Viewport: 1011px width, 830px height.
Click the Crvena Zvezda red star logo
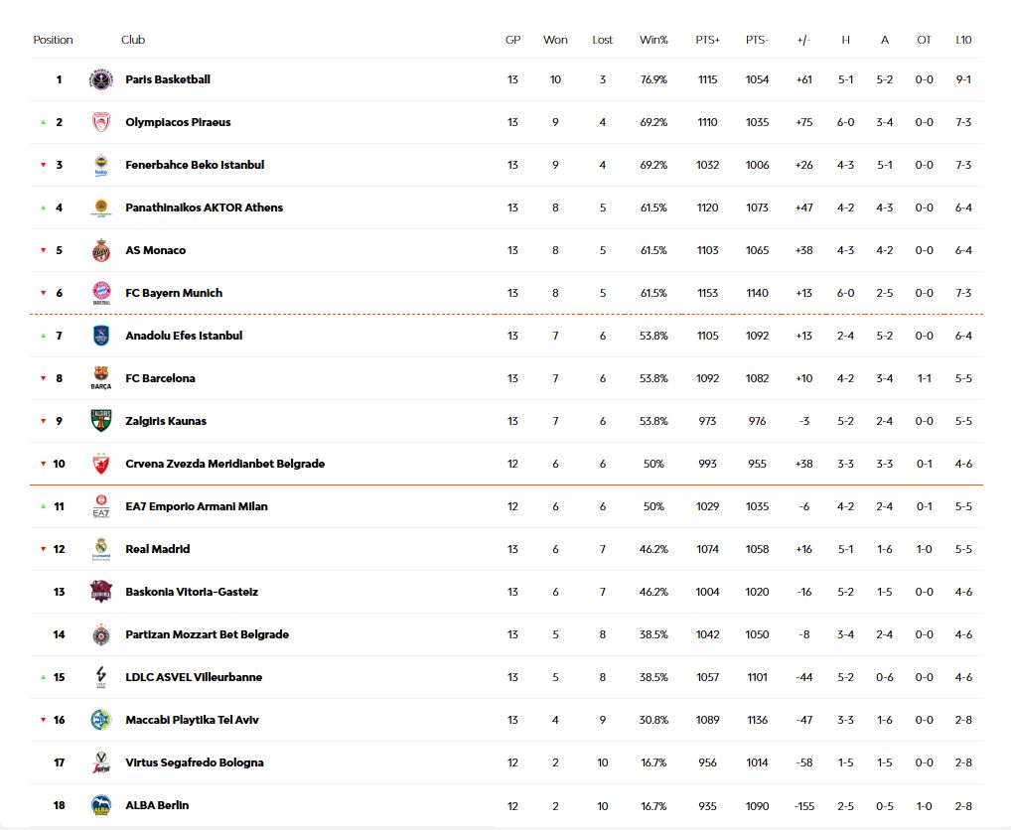pos(101,464)
